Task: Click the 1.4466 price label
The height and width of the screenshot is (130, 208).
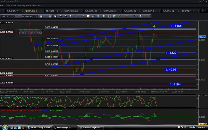Action: 176,26
